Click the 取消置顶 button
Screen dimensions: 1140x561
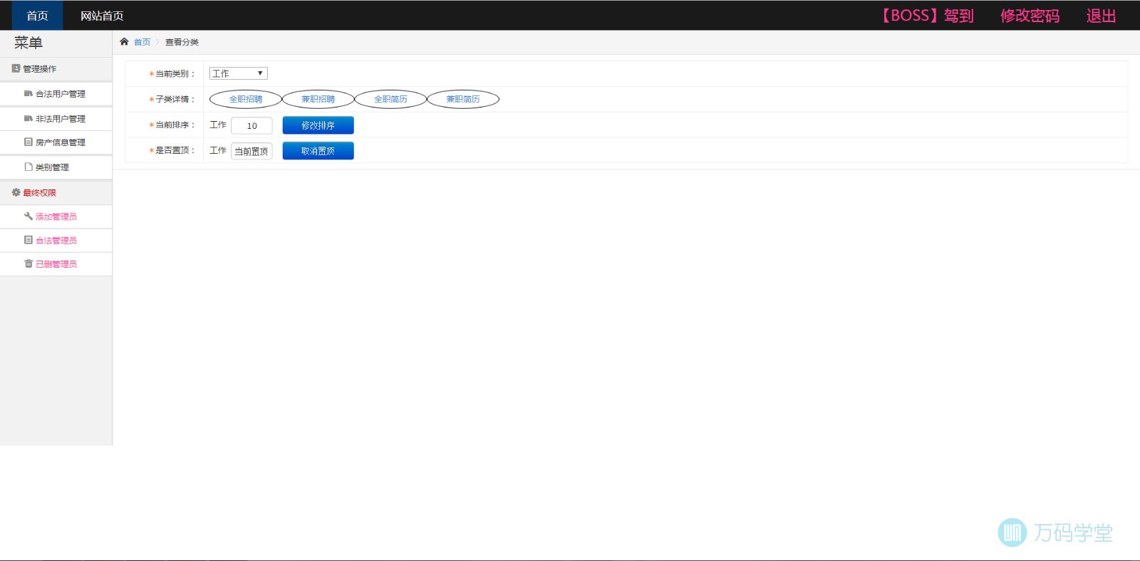click(318, 151)
